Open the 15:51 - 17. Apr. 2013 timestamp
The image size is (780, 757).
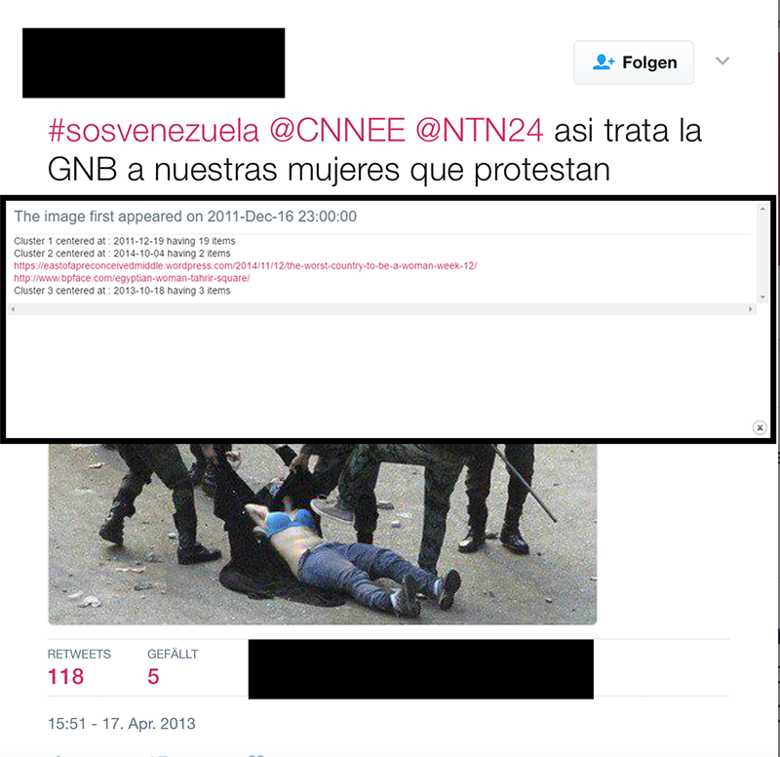(x=121, y=723)
